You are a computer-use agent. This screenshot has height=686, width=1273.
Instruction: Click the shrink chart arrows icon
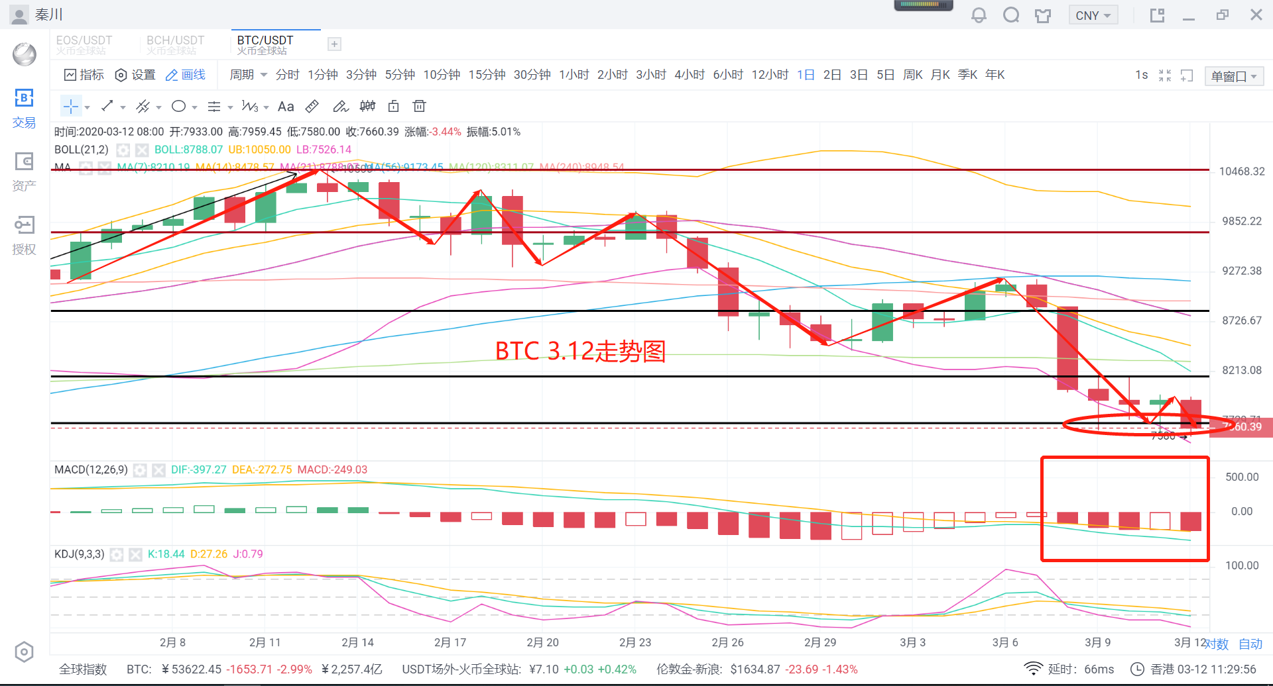point(1165,75)
